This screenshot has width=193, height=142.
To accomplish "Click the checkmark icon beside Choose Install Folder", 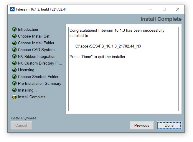I will click(14, 43).
